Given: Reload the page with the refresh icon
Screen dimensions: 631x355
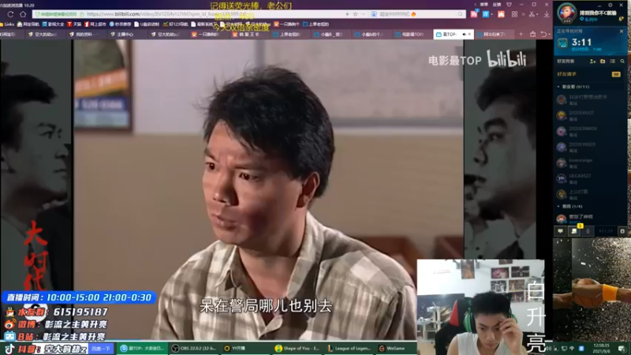Looking at the screenshot, I should [x=10, y=14].
